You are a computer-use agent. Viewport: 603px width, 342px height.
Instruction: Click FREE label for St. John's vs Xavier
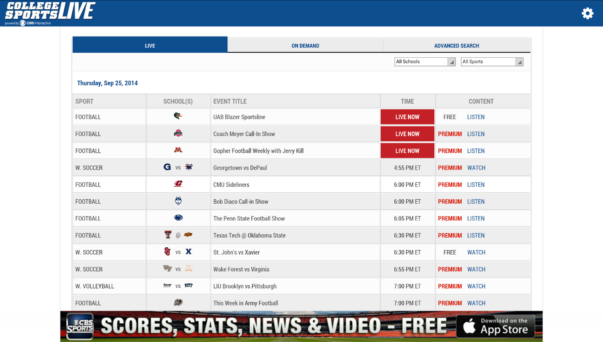pos(449,252)
